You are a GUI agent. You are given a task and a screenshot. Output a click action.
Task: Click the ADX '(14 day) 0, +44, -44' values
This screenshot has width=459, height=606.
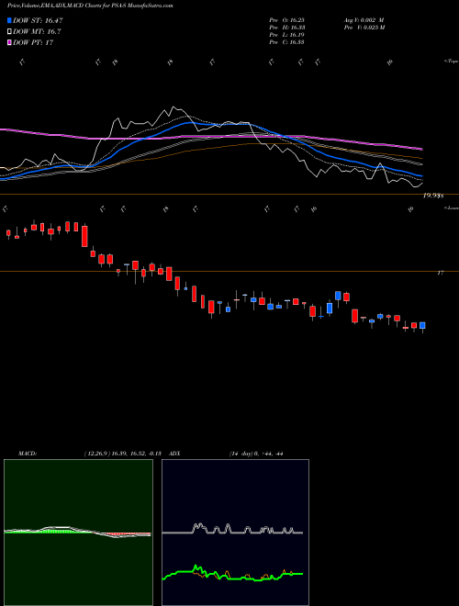256,454
